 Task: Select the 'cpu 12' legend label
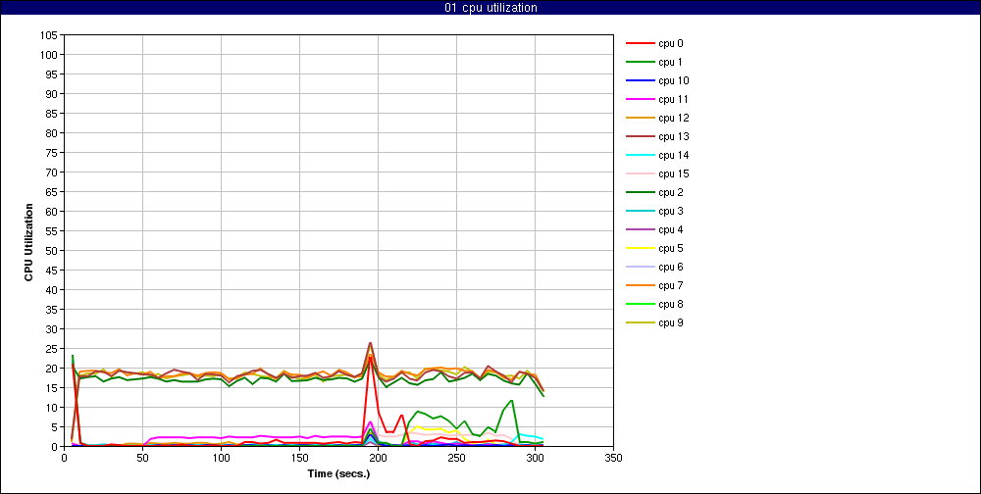click(673, 119)
